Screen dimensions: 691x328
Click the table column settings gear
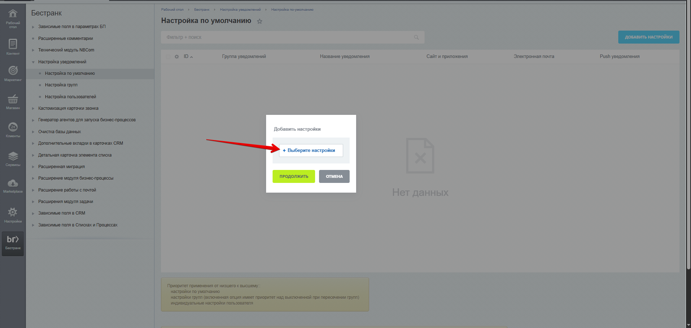click(x=177, y=57)
